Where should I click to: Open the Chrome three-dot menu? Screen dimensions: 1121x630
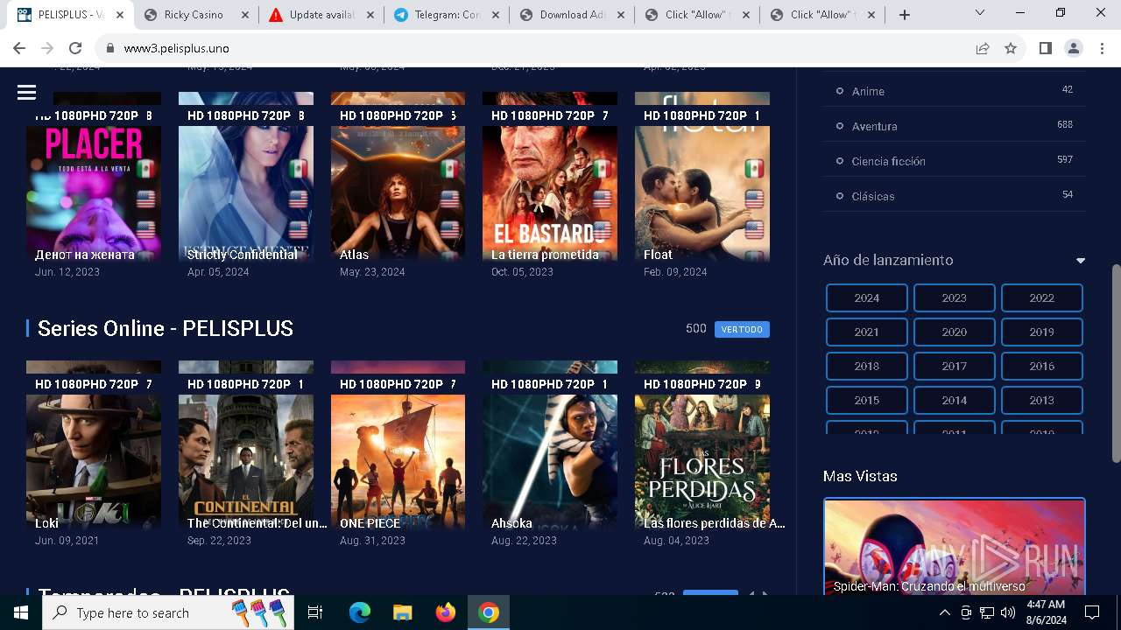(1103, 48)
